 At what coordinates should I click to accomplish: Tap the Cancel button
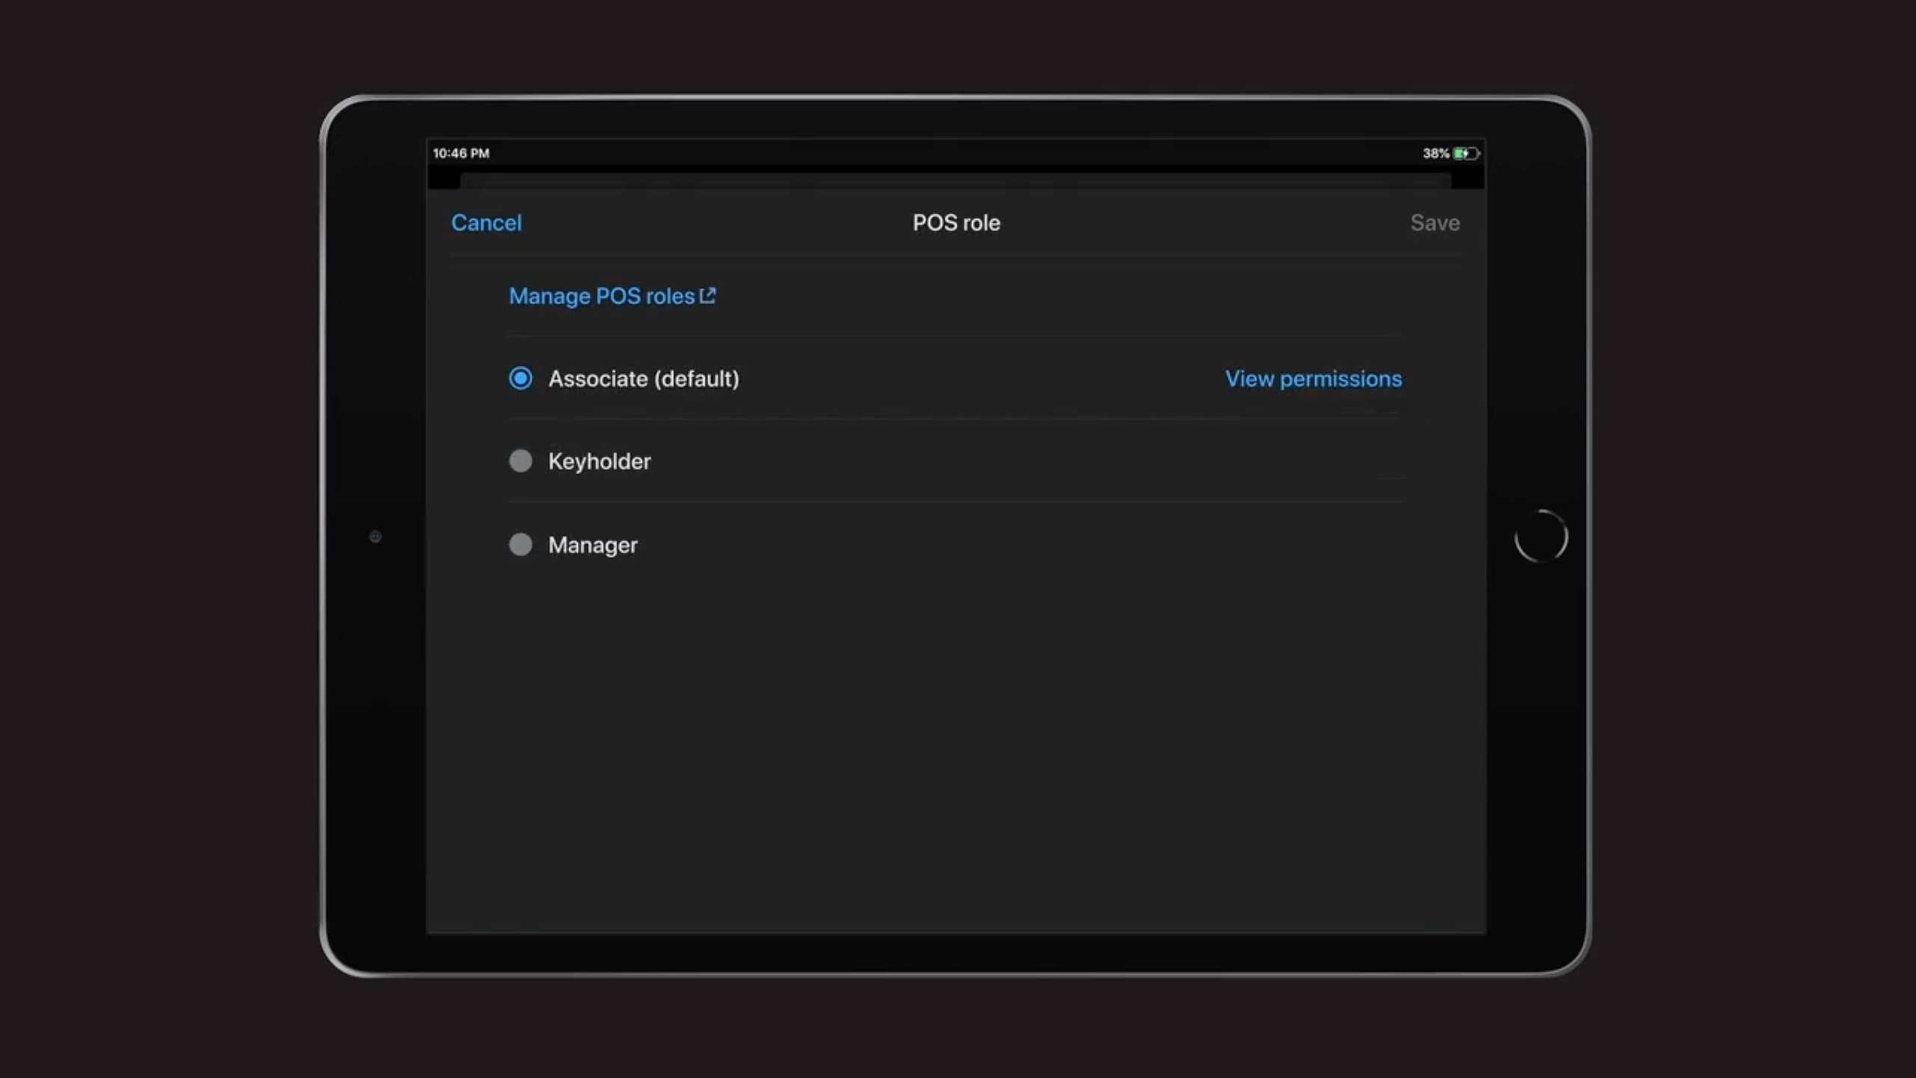(486, 222)
